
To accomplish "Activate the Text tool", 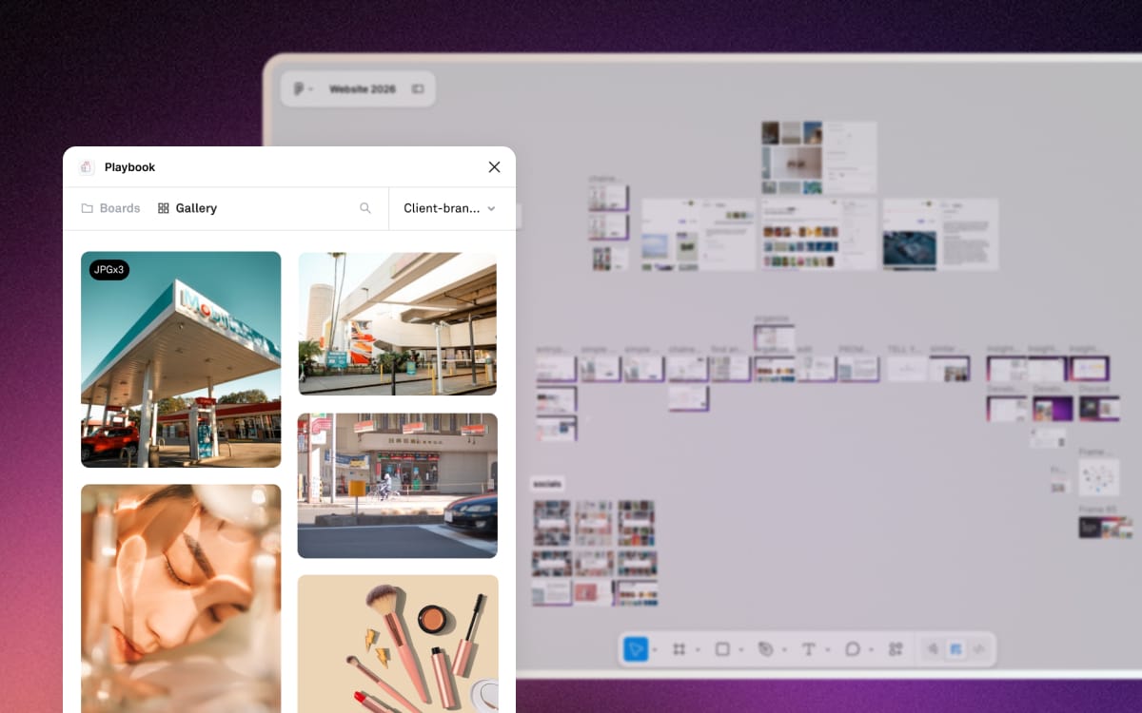I will pos(808,649).
